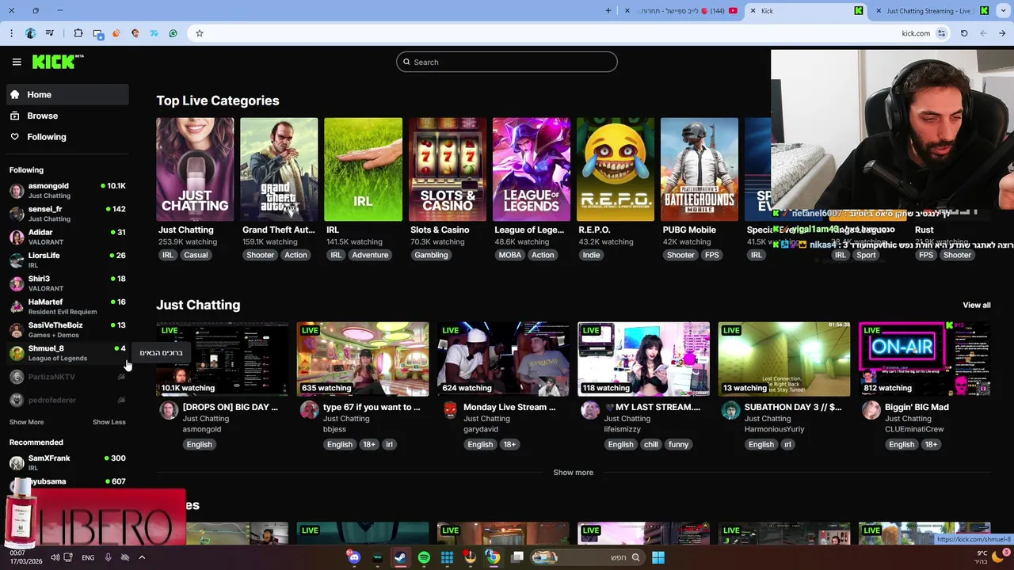1014x570 pixels.
Task: Open the League of Legends category card
Action: click(531, 169)
